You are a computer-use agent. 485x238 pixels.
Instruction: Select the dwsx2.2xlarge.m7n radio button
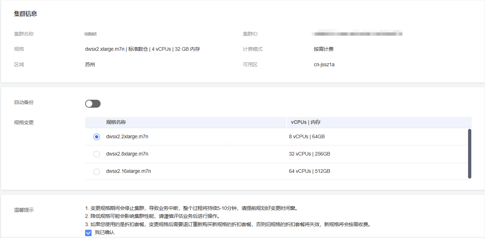96,137
